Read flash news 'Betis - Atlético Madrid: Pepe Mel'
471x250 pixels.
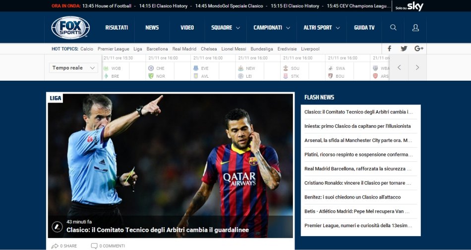tap(357, 211)
